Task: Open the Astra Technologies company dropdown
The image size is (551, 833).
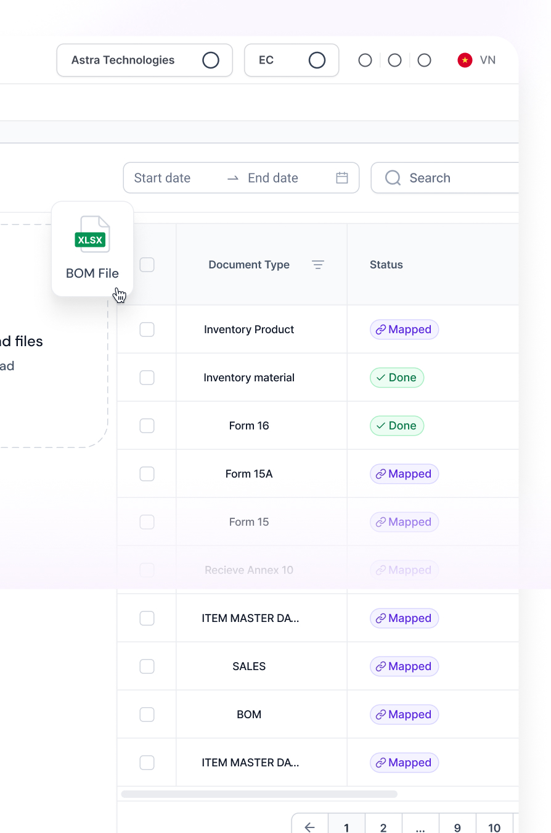Action: pos(144,60)
